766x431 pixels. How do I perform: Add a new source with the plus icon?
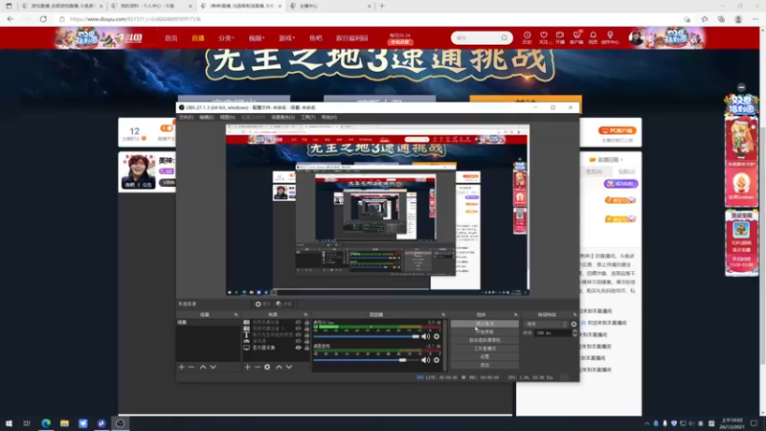(x=247, y=367)
